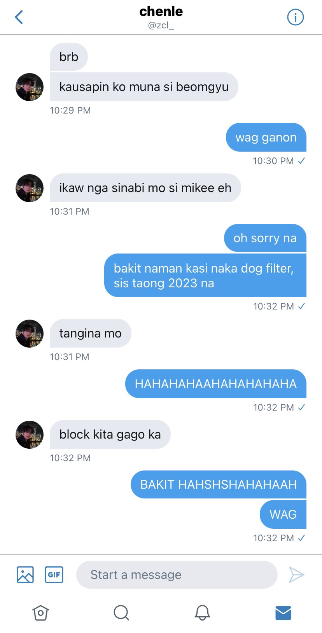
Task: Open the Search tab
Action: click(x=121, y=613)
